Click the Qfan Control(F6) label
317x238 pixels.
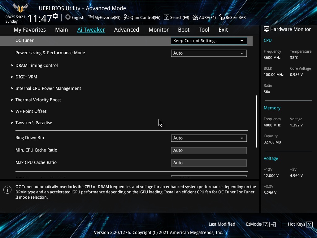tap(145, 18)
